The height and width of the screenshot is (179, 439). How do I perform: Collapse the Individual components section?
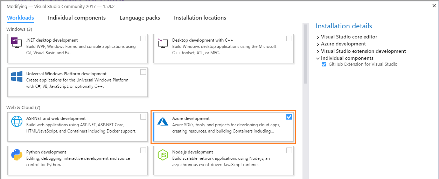tap(318, 58)
